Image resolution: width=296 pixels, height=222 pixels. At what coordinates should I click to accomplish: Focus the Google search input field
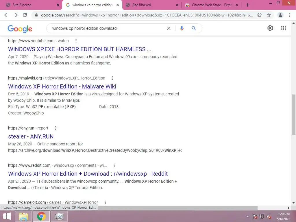click(x=108, y=28)
